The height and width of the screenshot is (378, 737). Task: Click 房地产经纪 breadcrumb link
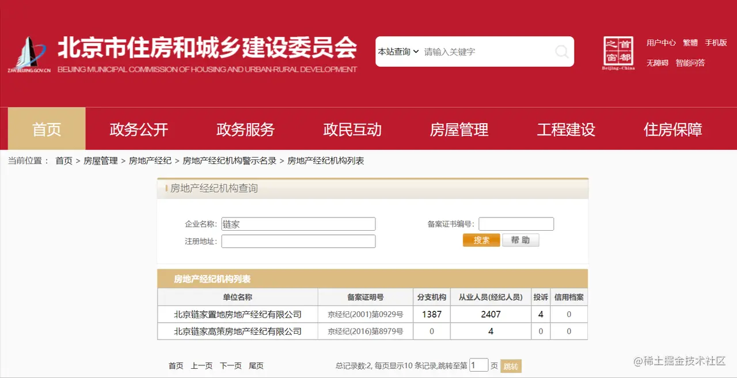pyautogui.click(x=150, y=161)
